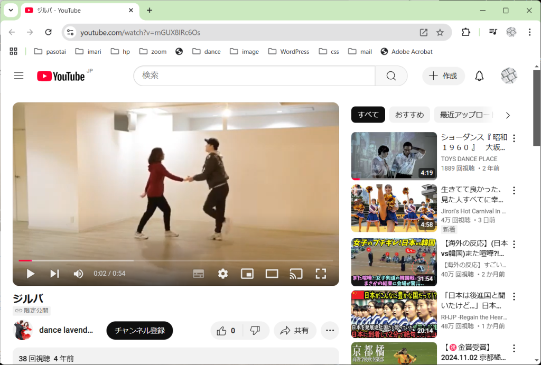The height and width of the screenshot is (365, 541).
Task: Open the ショーダンス 昭和1960 video thumbnail
Action: pyautogui.click(x=394, y=156)
